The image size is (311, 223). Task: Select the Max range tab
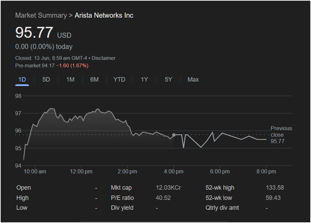coord(193,80)
